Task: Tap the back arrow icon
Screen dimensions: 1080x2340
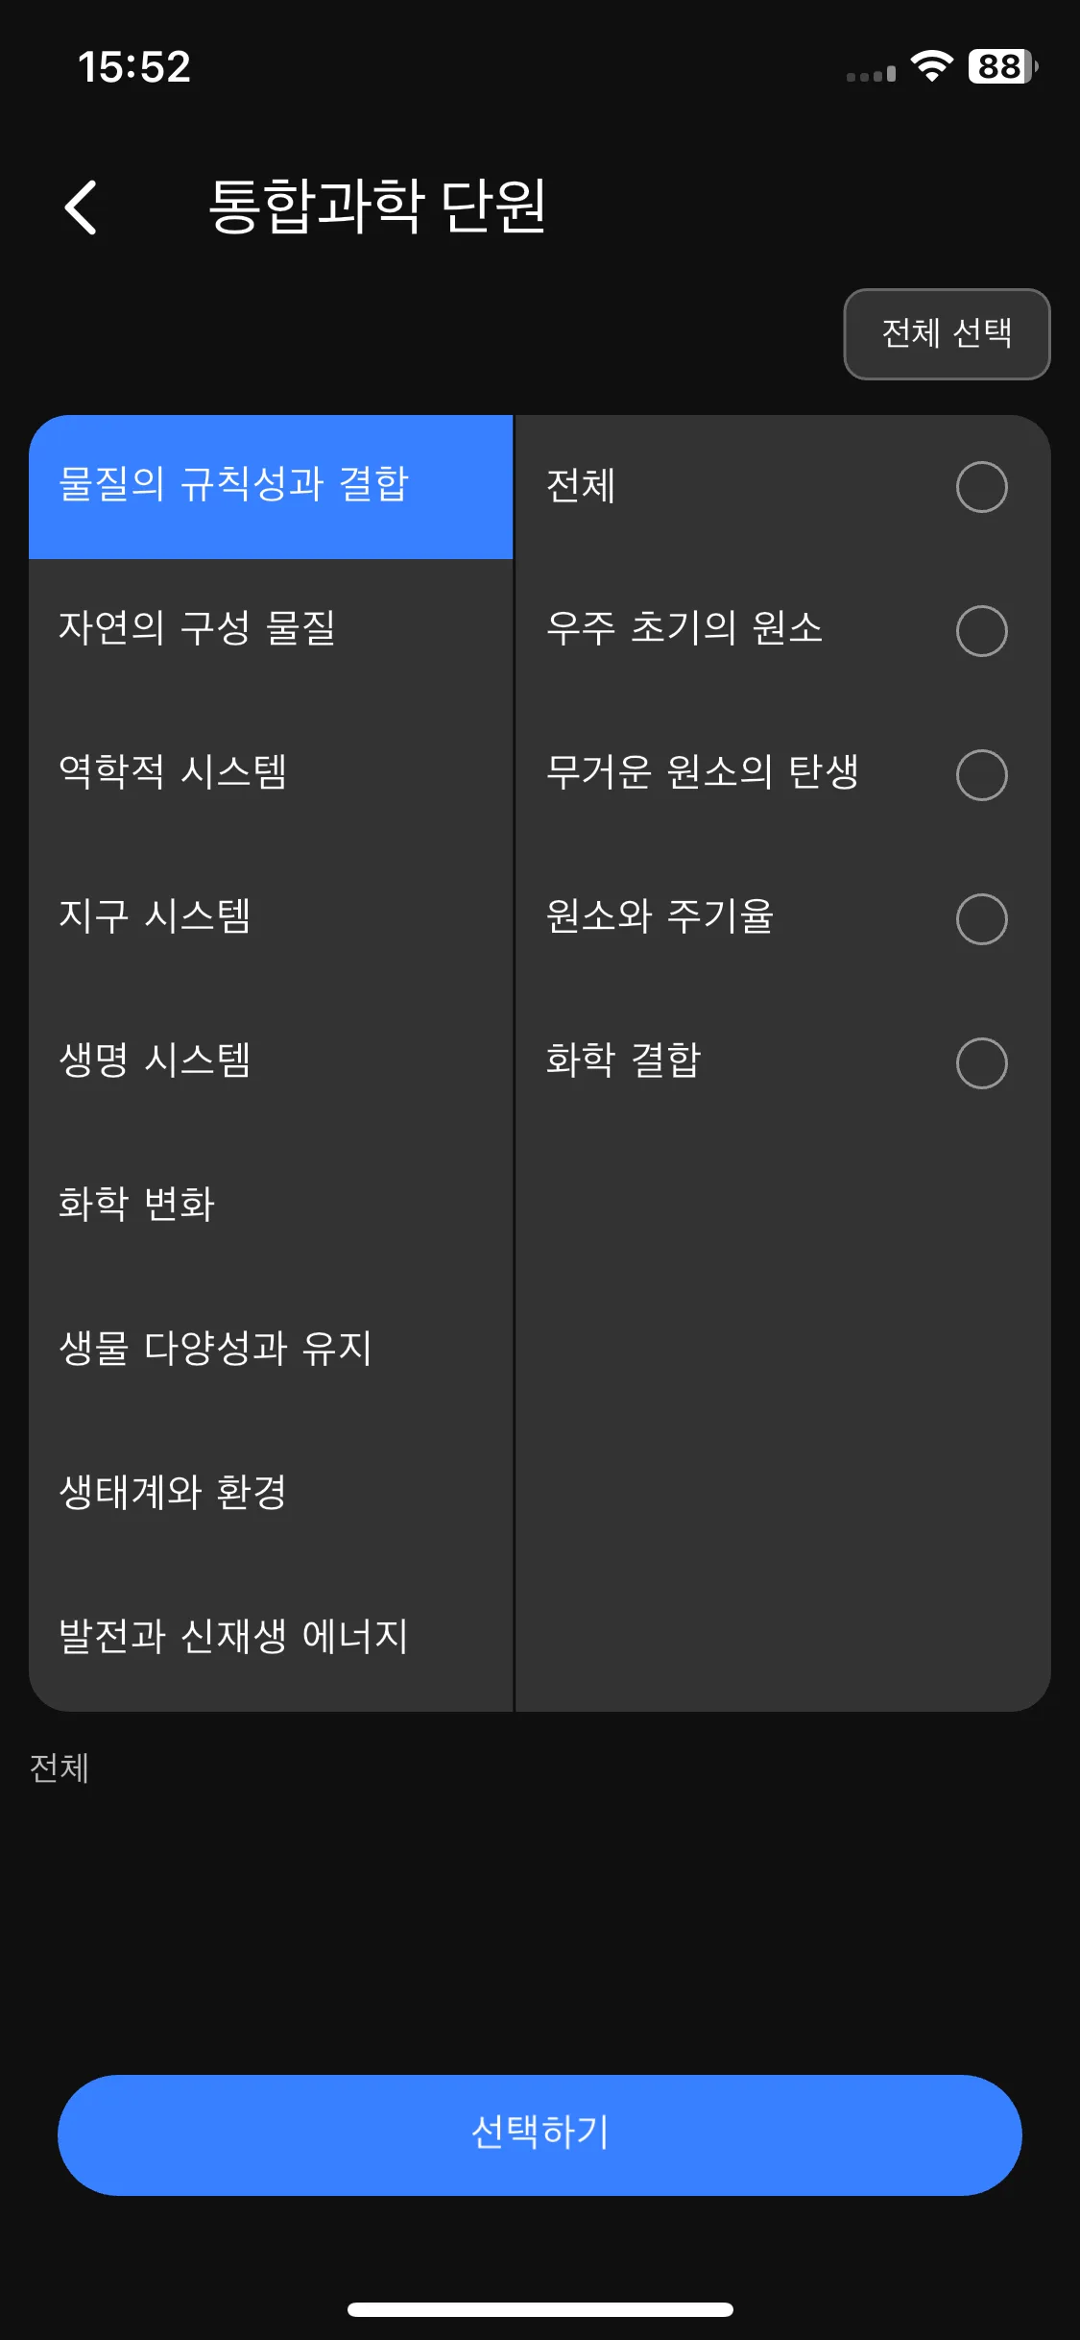Action: (81, 207)
